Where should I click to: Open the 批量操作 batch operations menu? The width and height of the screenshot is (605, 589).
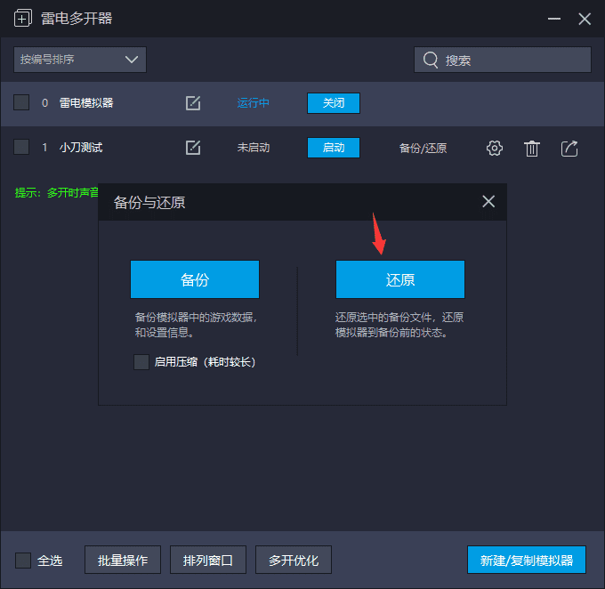(x=123, y=561)
